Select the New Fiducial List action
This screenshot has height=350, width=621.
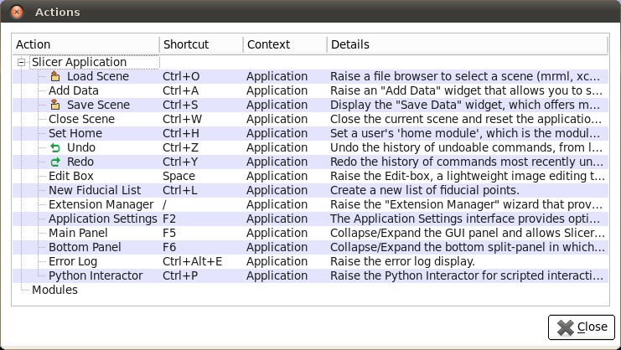pos(94,190)
